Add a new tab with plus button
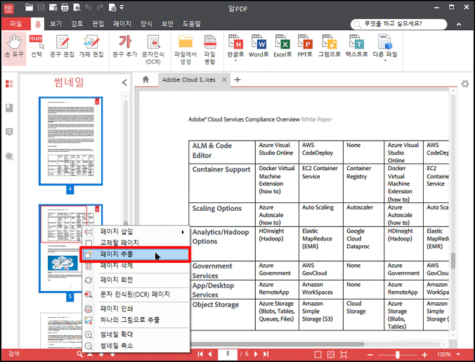The image size is (475, 362). click(237, 79)
